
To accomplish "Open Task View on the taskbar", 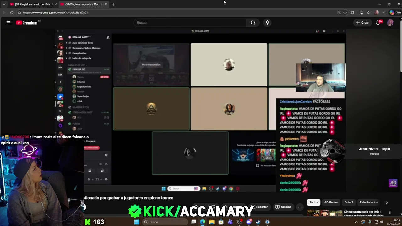I will click(x=193, y=222).
